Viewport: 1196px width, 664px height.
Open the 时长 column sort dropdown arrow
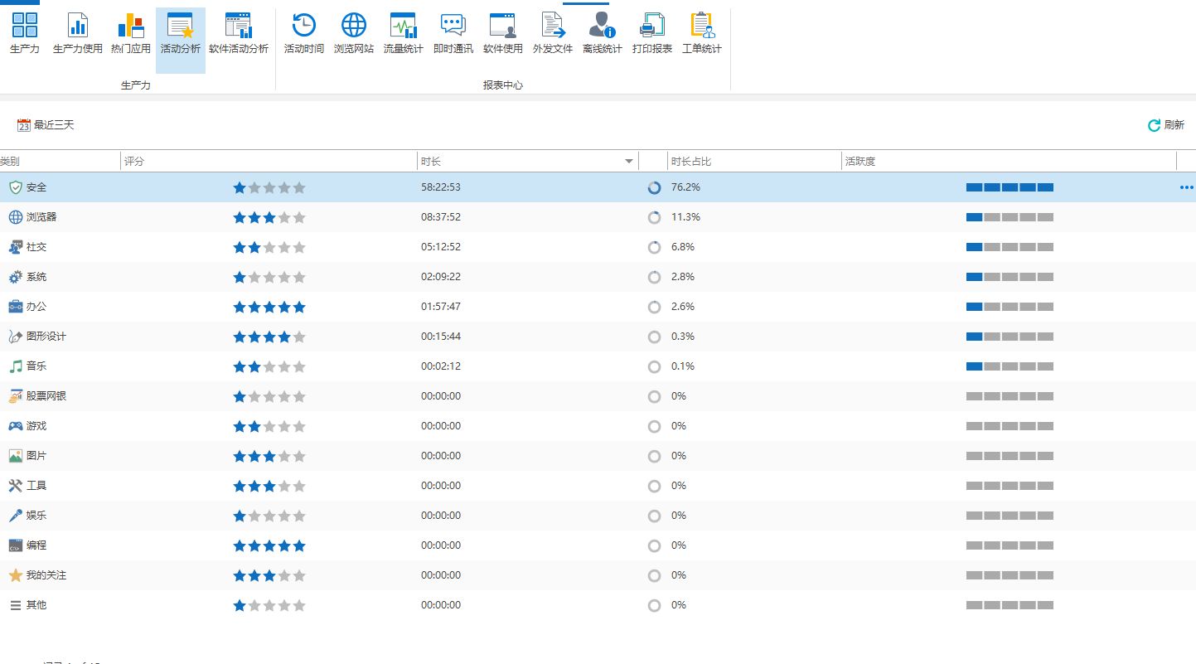[x=630, y=162]
